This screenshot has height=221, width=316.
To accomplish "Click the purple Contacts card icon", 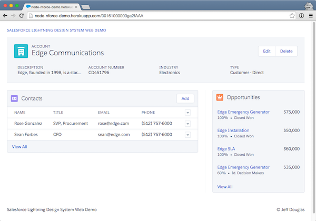I will [x=14, y=98].
